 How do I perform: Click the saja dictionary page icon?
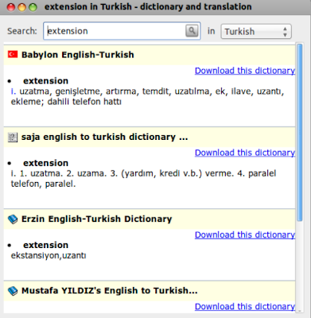pyautogui.click(x=13, y=137)
